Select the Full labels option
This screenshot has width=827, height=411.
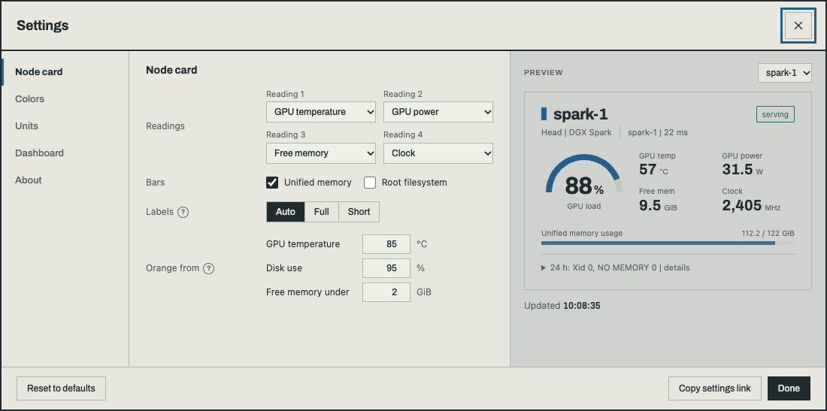coord(322,212)
